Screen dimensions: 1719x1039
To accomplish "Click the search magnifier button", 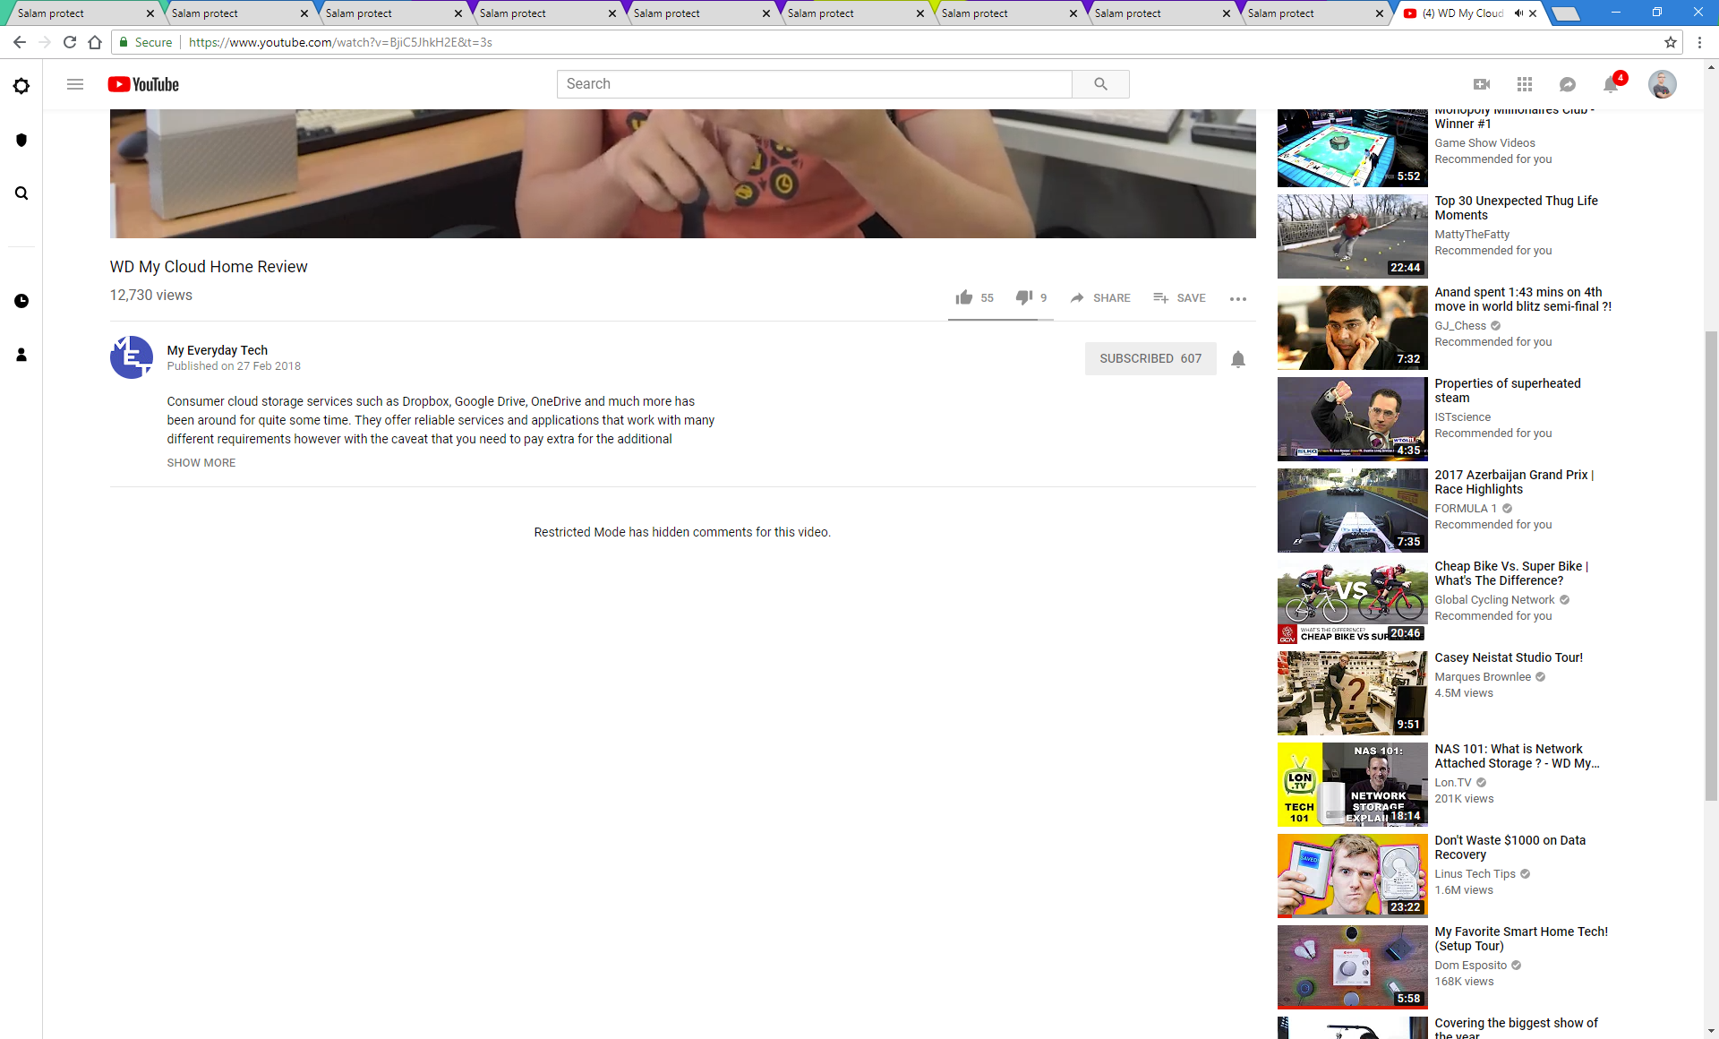I will [x=1100, y=84].
